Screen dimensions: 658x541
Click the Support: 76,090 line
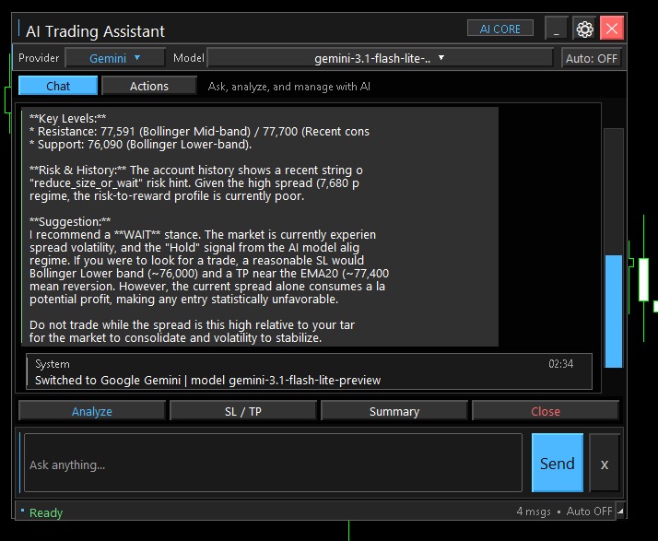pyautogui.click(x=141, y=145)
